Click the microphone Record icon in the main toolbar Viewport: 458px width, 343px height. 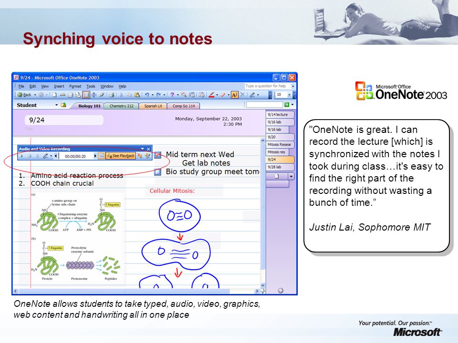[252, 95]
